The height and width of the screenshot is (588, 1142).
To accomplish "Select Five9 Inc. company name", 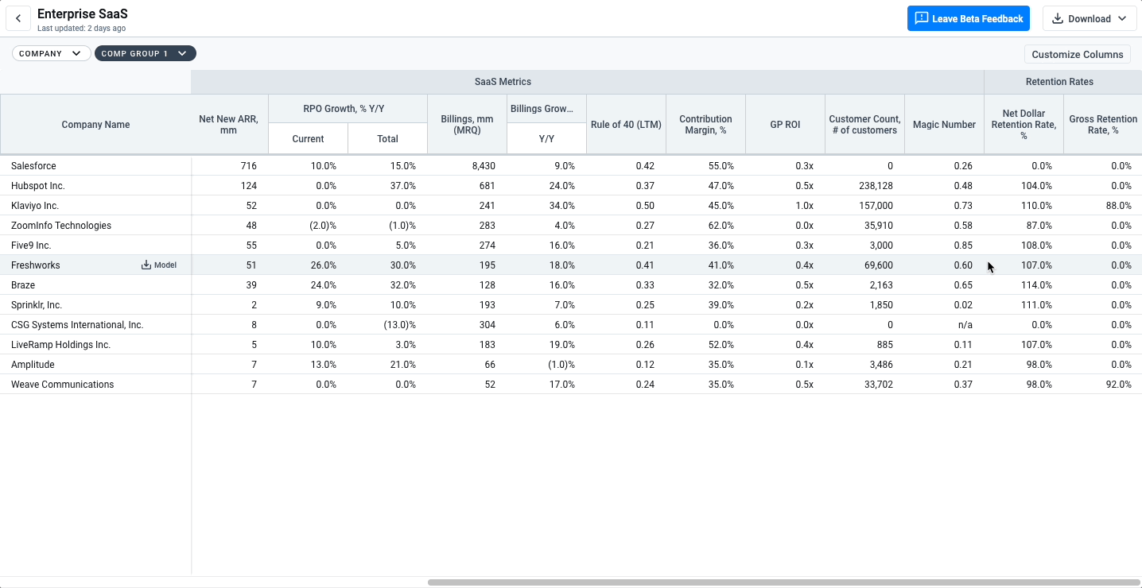I will pyautogui.click(x=31, y=246).
